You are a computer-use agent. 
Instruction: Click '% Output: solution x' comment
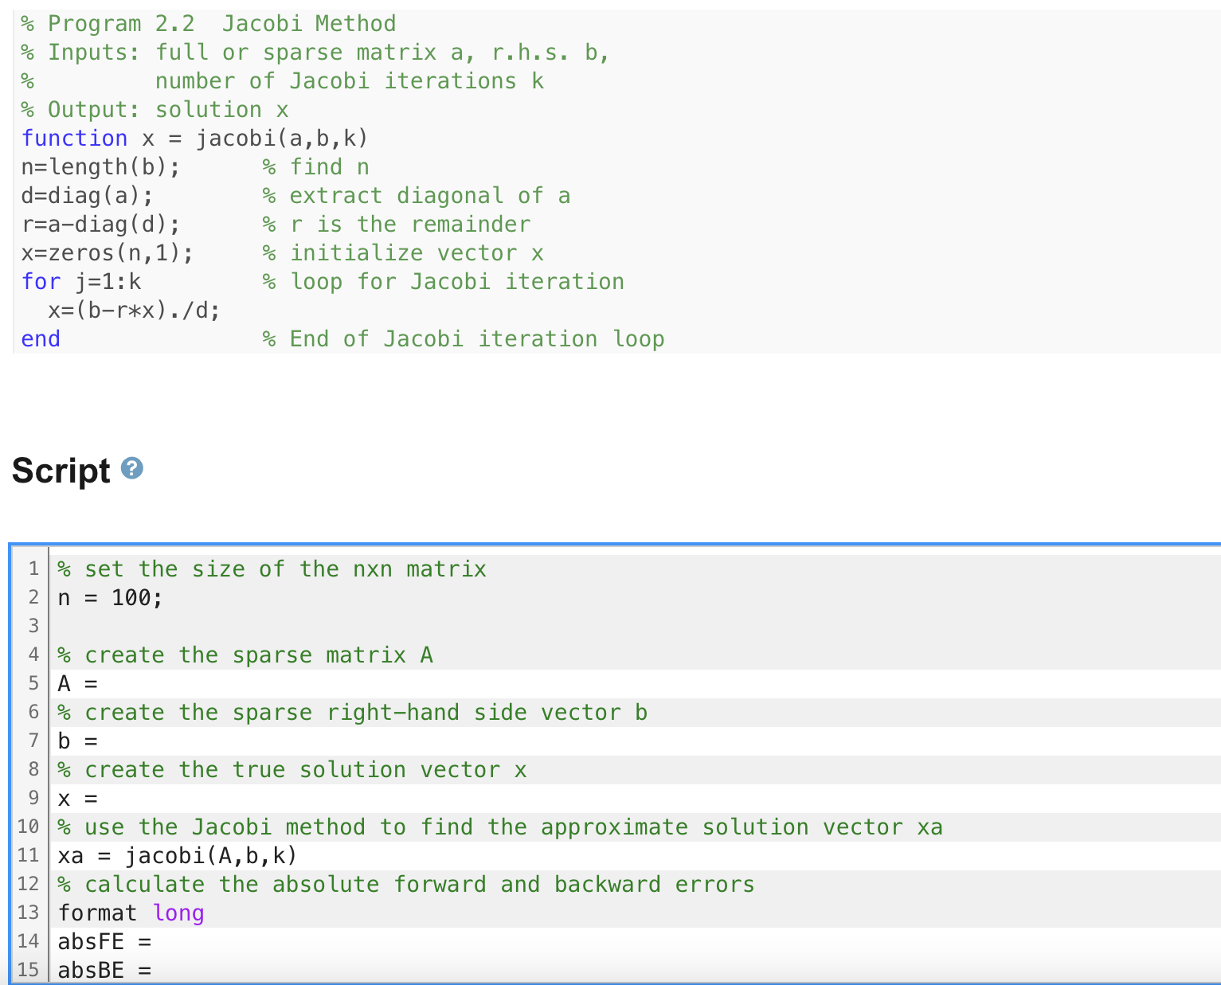(x=155, y=110)
